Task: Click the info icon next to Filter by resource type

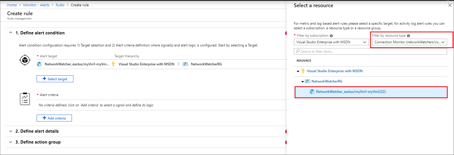Action: [x=408, y=36]
